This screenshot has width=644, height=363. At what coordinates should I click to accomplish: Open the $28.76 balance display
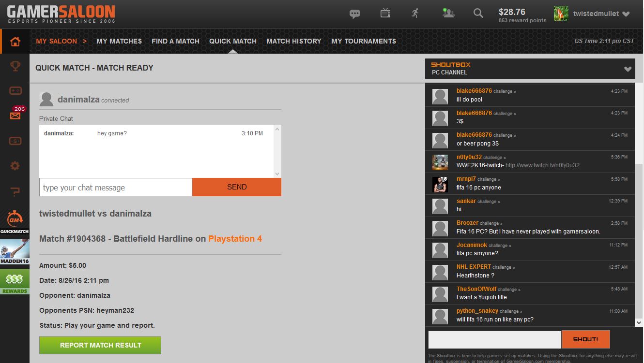[x=512, y=12]
